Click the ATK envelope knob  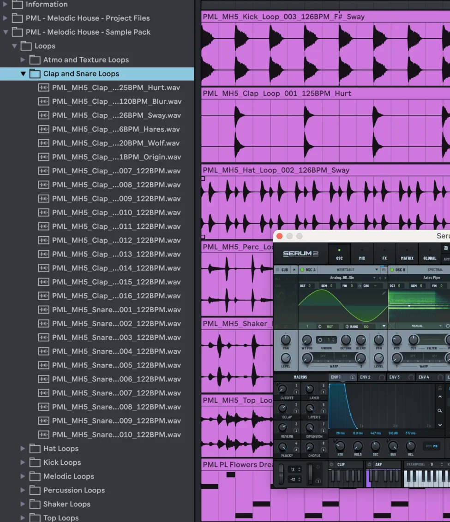tap(340, 446)
